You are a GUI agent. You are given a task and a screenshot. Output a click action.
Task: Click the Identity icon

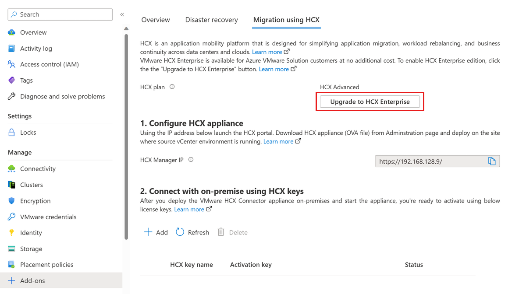point(12,233)
